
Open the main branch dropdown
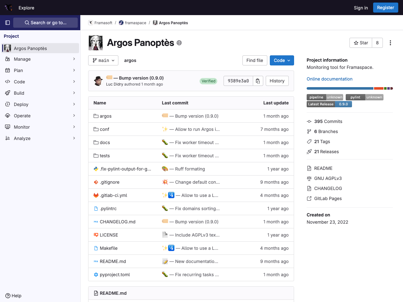pyautogui.click(x=103, y=60)
